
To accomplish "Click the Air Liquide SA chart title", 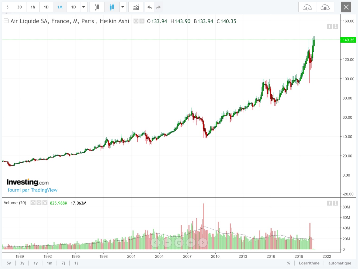I will [70, 21].
